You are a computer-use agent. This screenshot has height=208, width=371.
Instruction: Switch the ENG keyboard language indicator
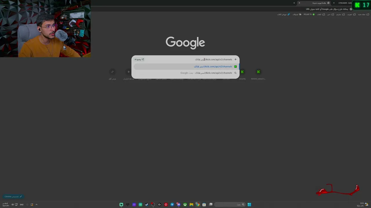click(x=22, y=205)
